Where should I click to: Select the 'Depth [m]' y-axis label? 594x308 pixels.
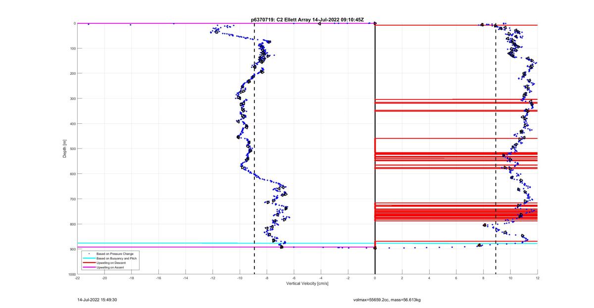click(64, 149)
